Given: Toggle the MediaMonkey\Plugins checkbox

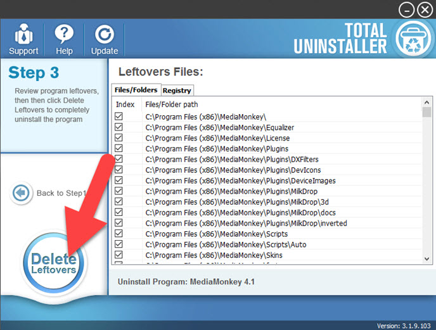Looking at the screenshot, I should tap(119, 148).
